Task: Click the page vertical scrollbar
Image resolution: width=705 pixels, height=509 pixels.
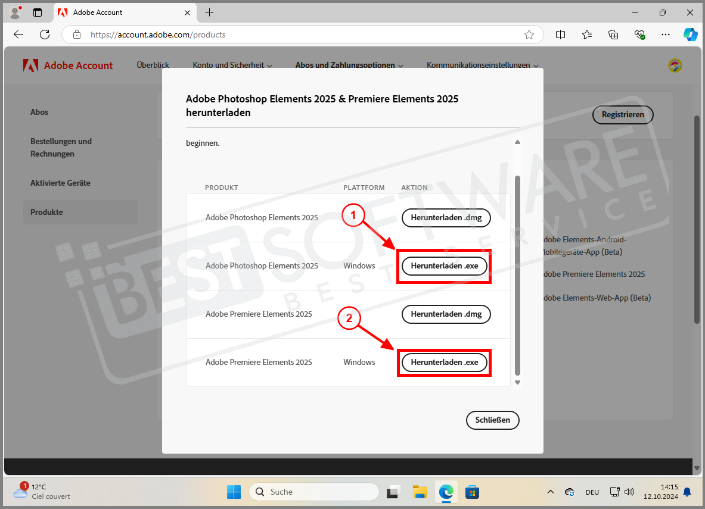Action: (697, 220)
